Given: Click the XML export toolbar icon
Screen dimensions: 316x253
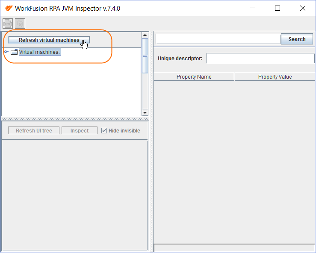Looking at the screenshot, I should [x=8, y=24].
